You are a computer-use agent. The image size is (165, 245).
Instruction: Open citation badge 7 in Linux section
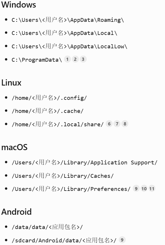[117, 124]
